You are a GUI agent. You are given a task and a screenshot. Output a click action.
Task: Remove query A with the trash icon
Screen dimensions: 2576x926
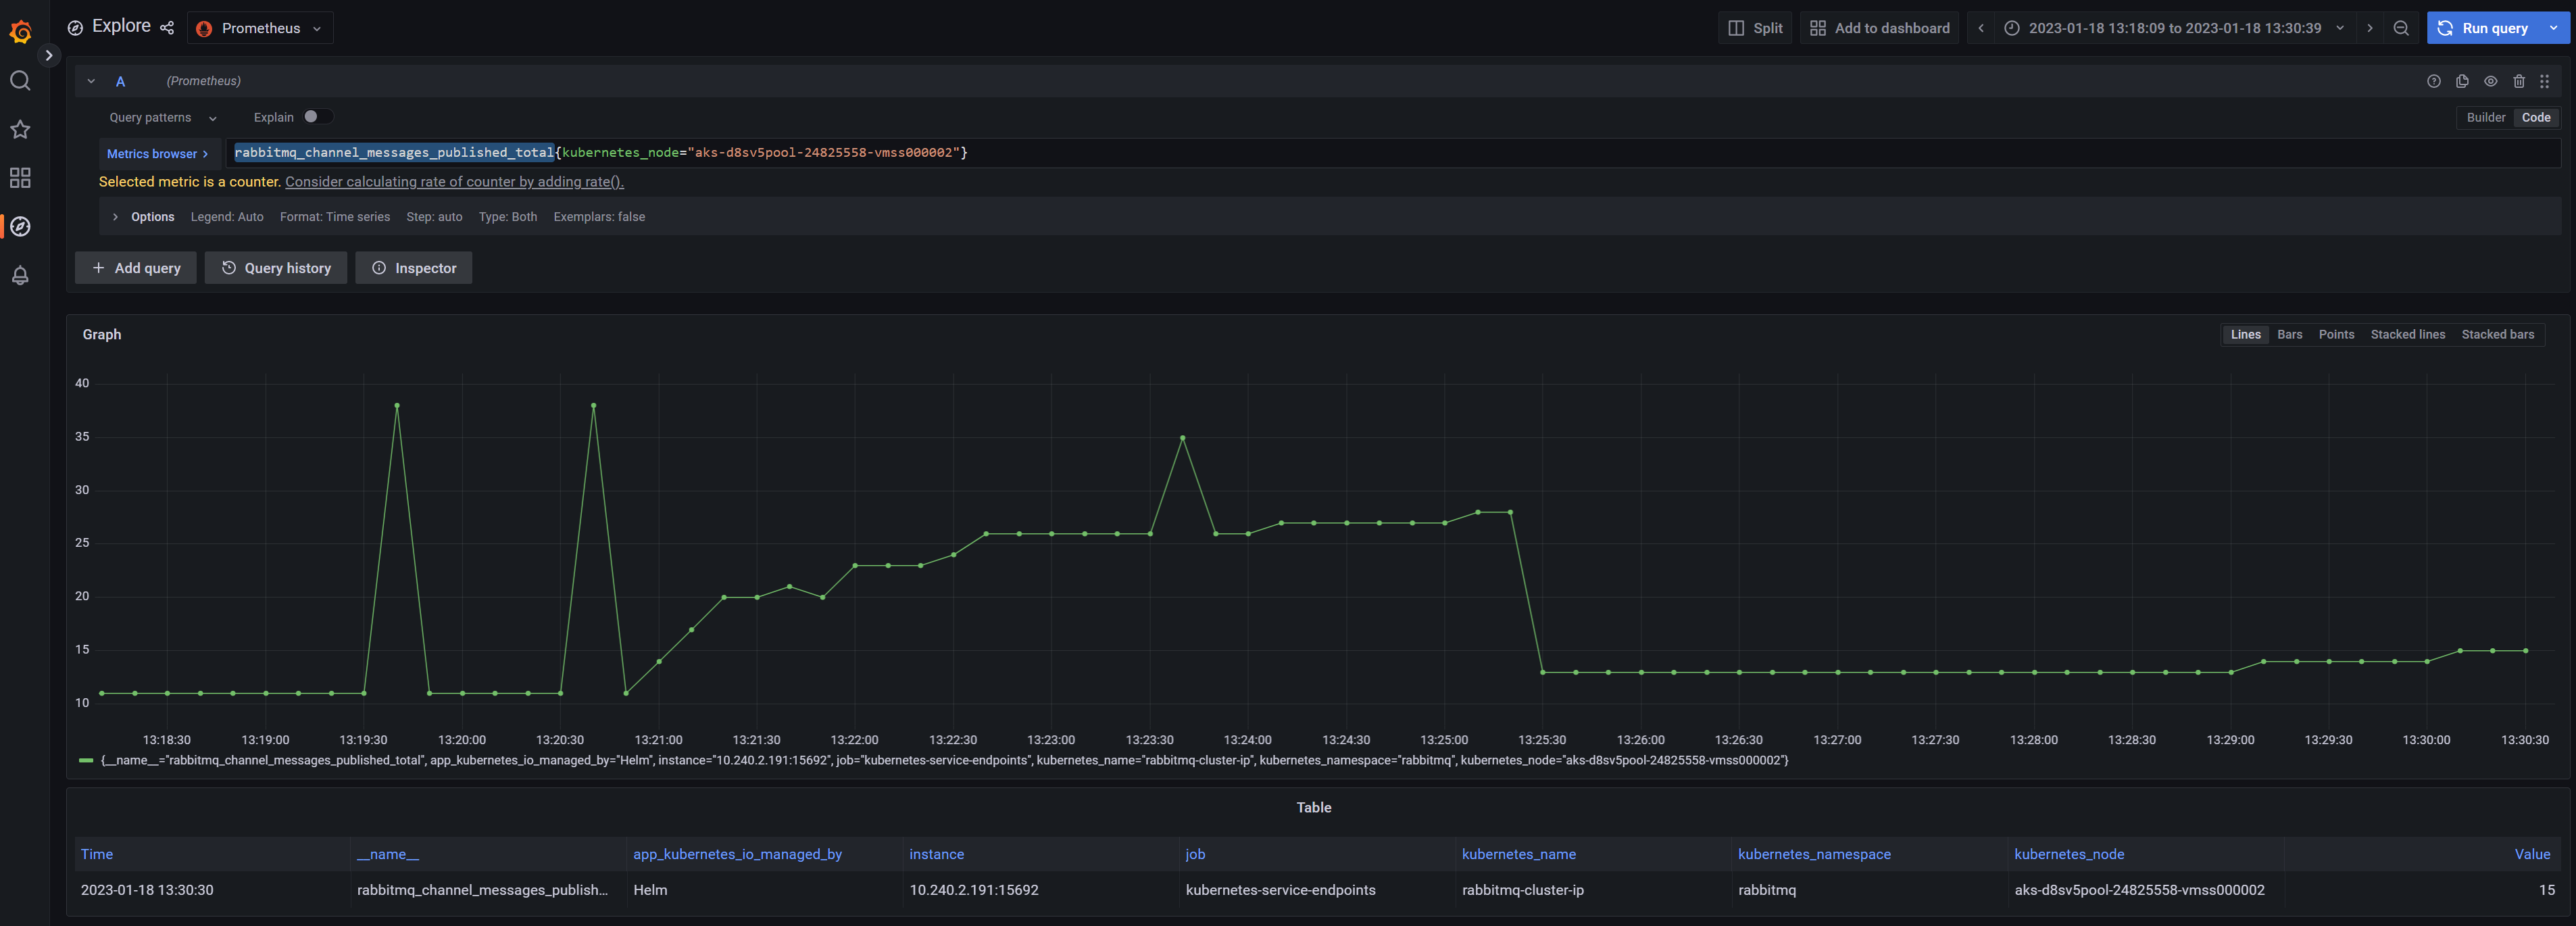click(2519, 81)
